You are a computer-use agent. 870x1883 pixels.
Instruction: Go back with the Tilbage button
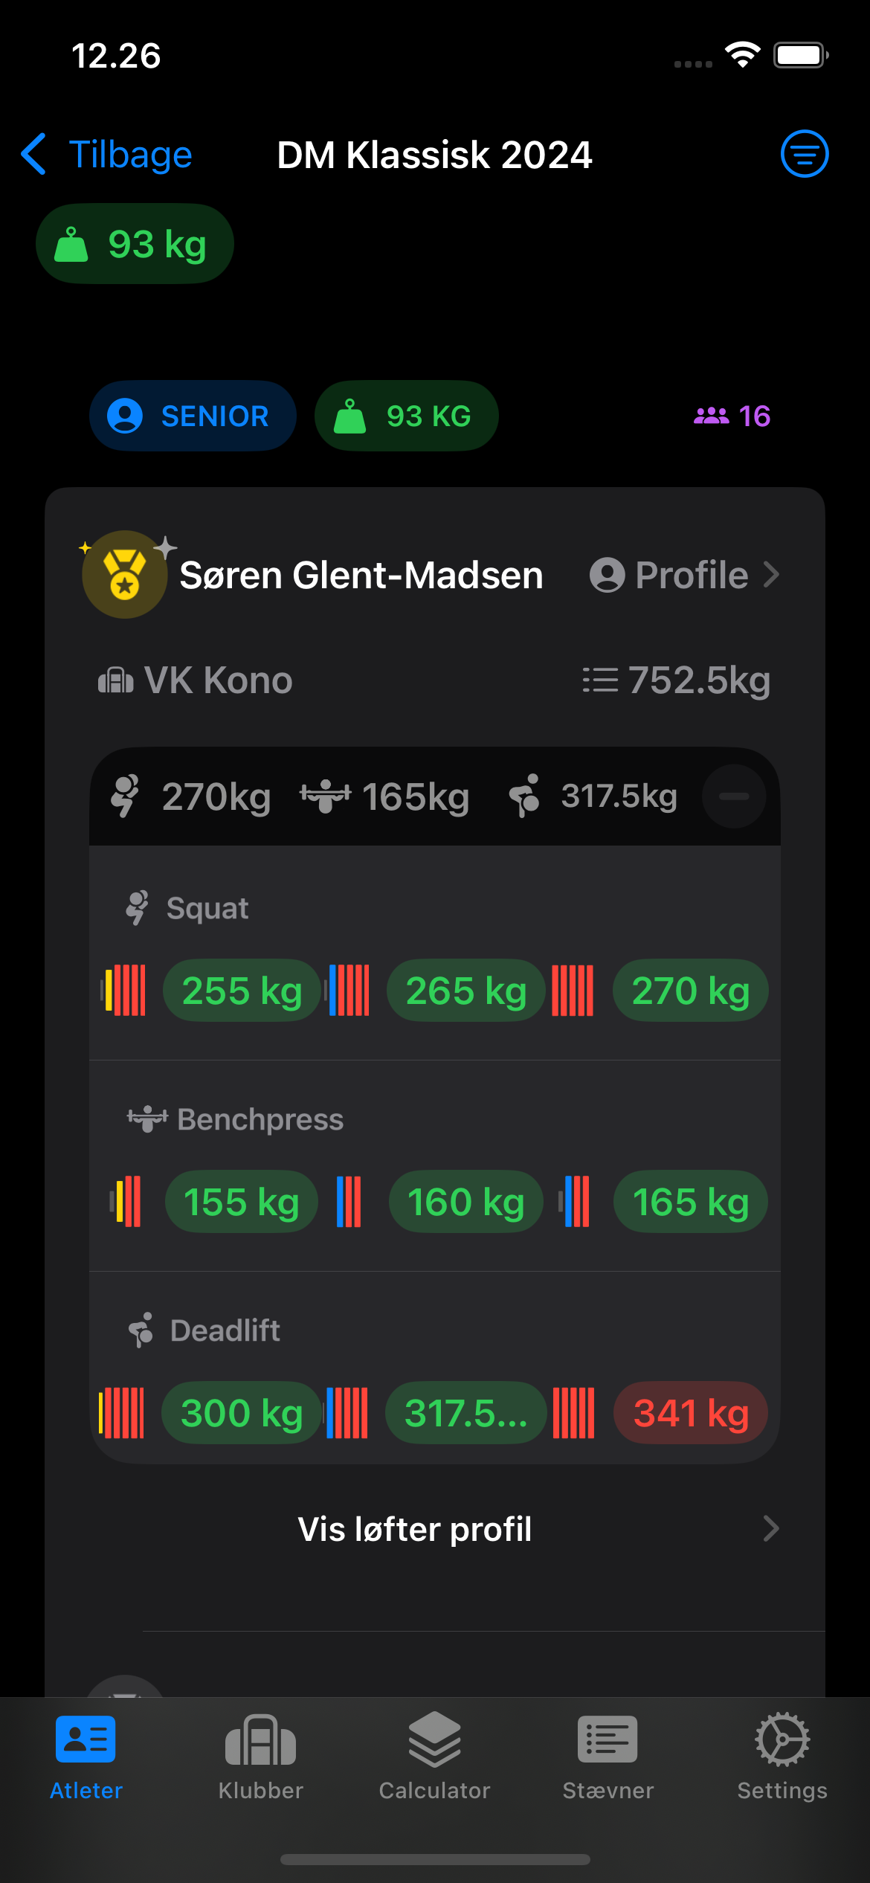pos(106,155)
